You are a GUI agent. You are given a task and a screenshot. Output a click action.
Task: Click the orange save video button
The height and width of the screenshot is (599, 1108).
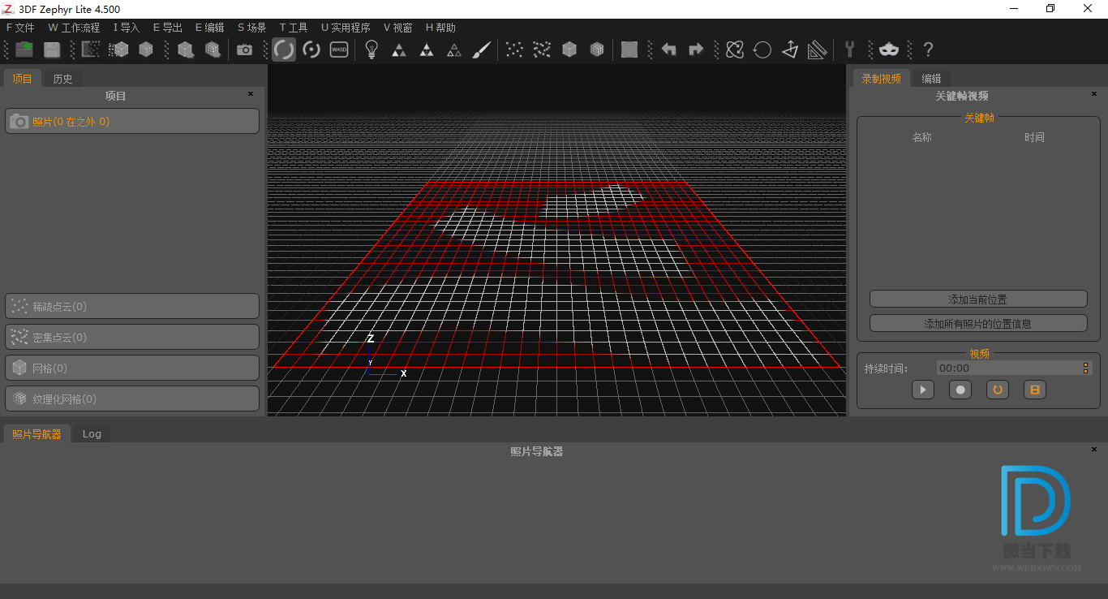click(1035, 390)
